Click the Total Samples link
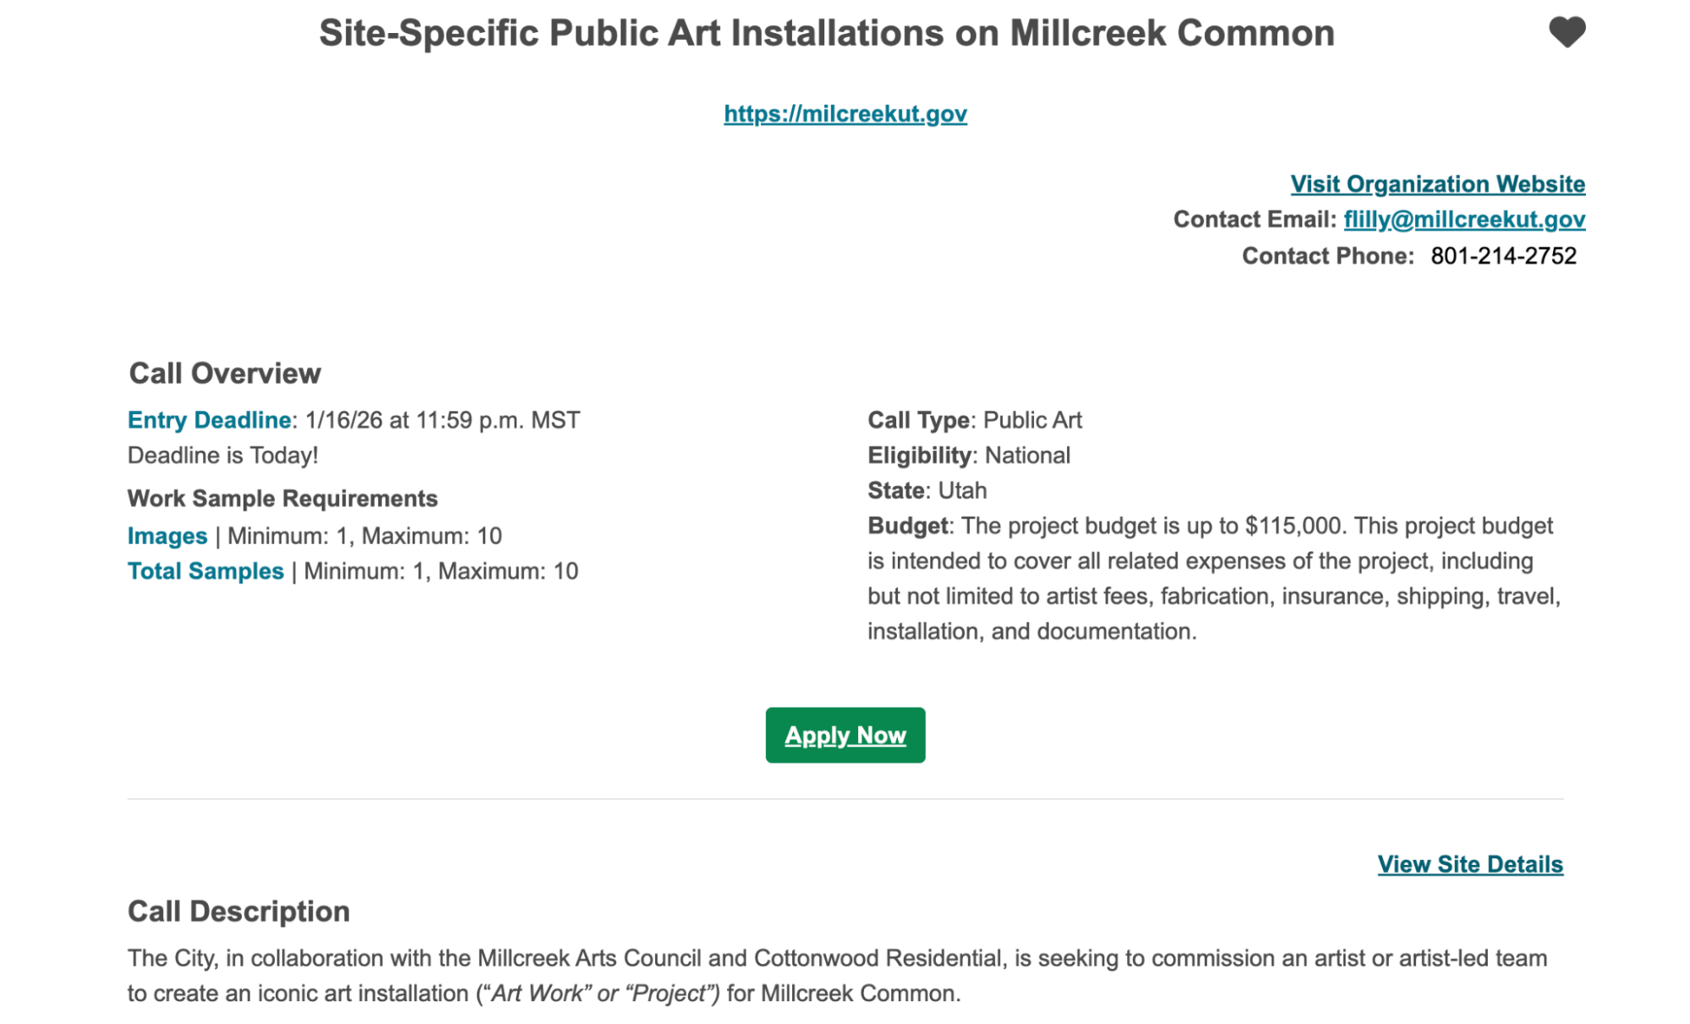 [x=205, y=572]
